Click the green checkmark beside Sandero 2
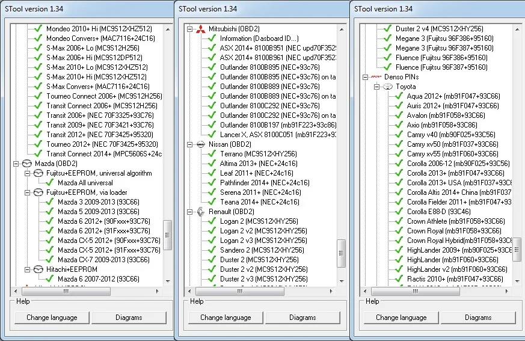The height and width of the screenshot is (341, 525). tap(212, 250)
